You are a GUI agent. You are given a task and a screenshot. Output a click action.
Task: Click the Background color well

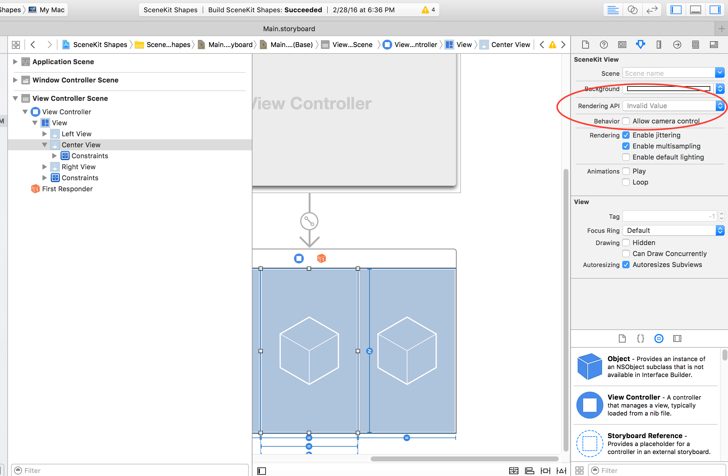[668, 89]
